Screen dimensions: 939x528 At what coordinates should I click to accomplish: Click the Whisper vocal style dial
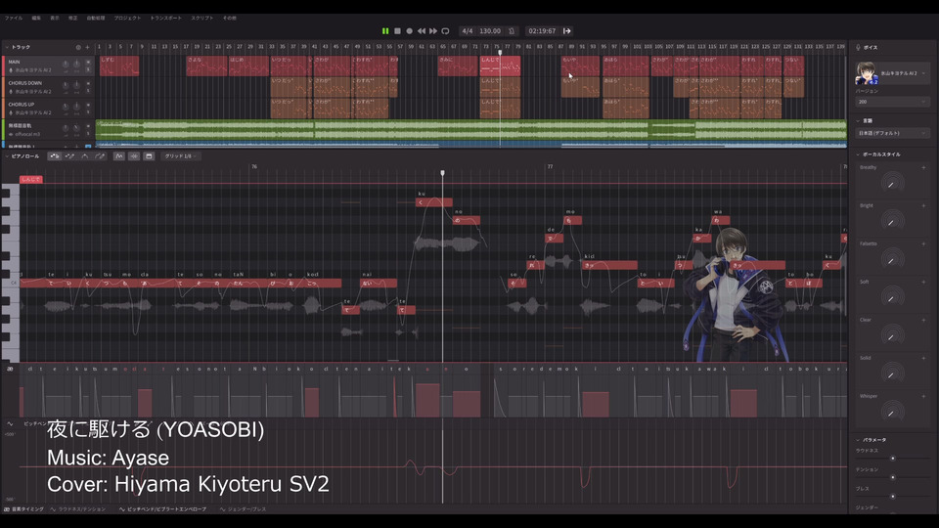(892, 412)
